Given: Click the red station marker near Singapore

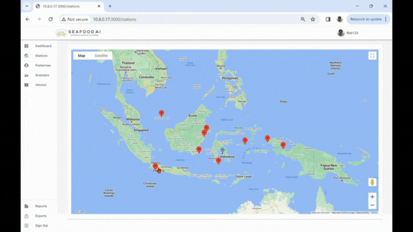Looking at the screenshot, I should (161, 113).
